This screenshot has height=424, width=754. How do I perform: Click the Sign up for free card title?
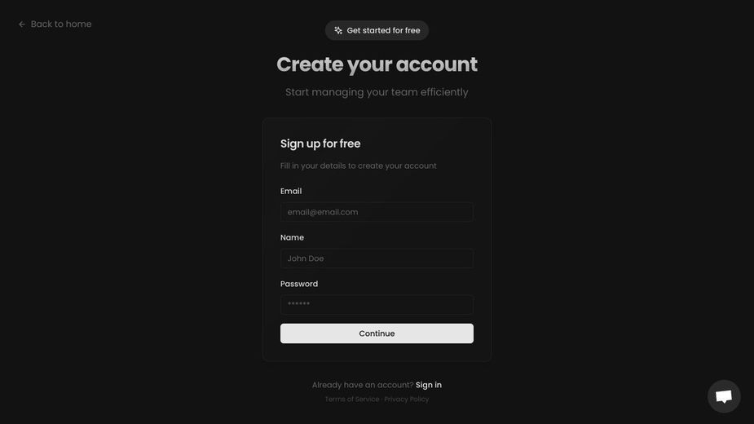(x=320, y=144)
